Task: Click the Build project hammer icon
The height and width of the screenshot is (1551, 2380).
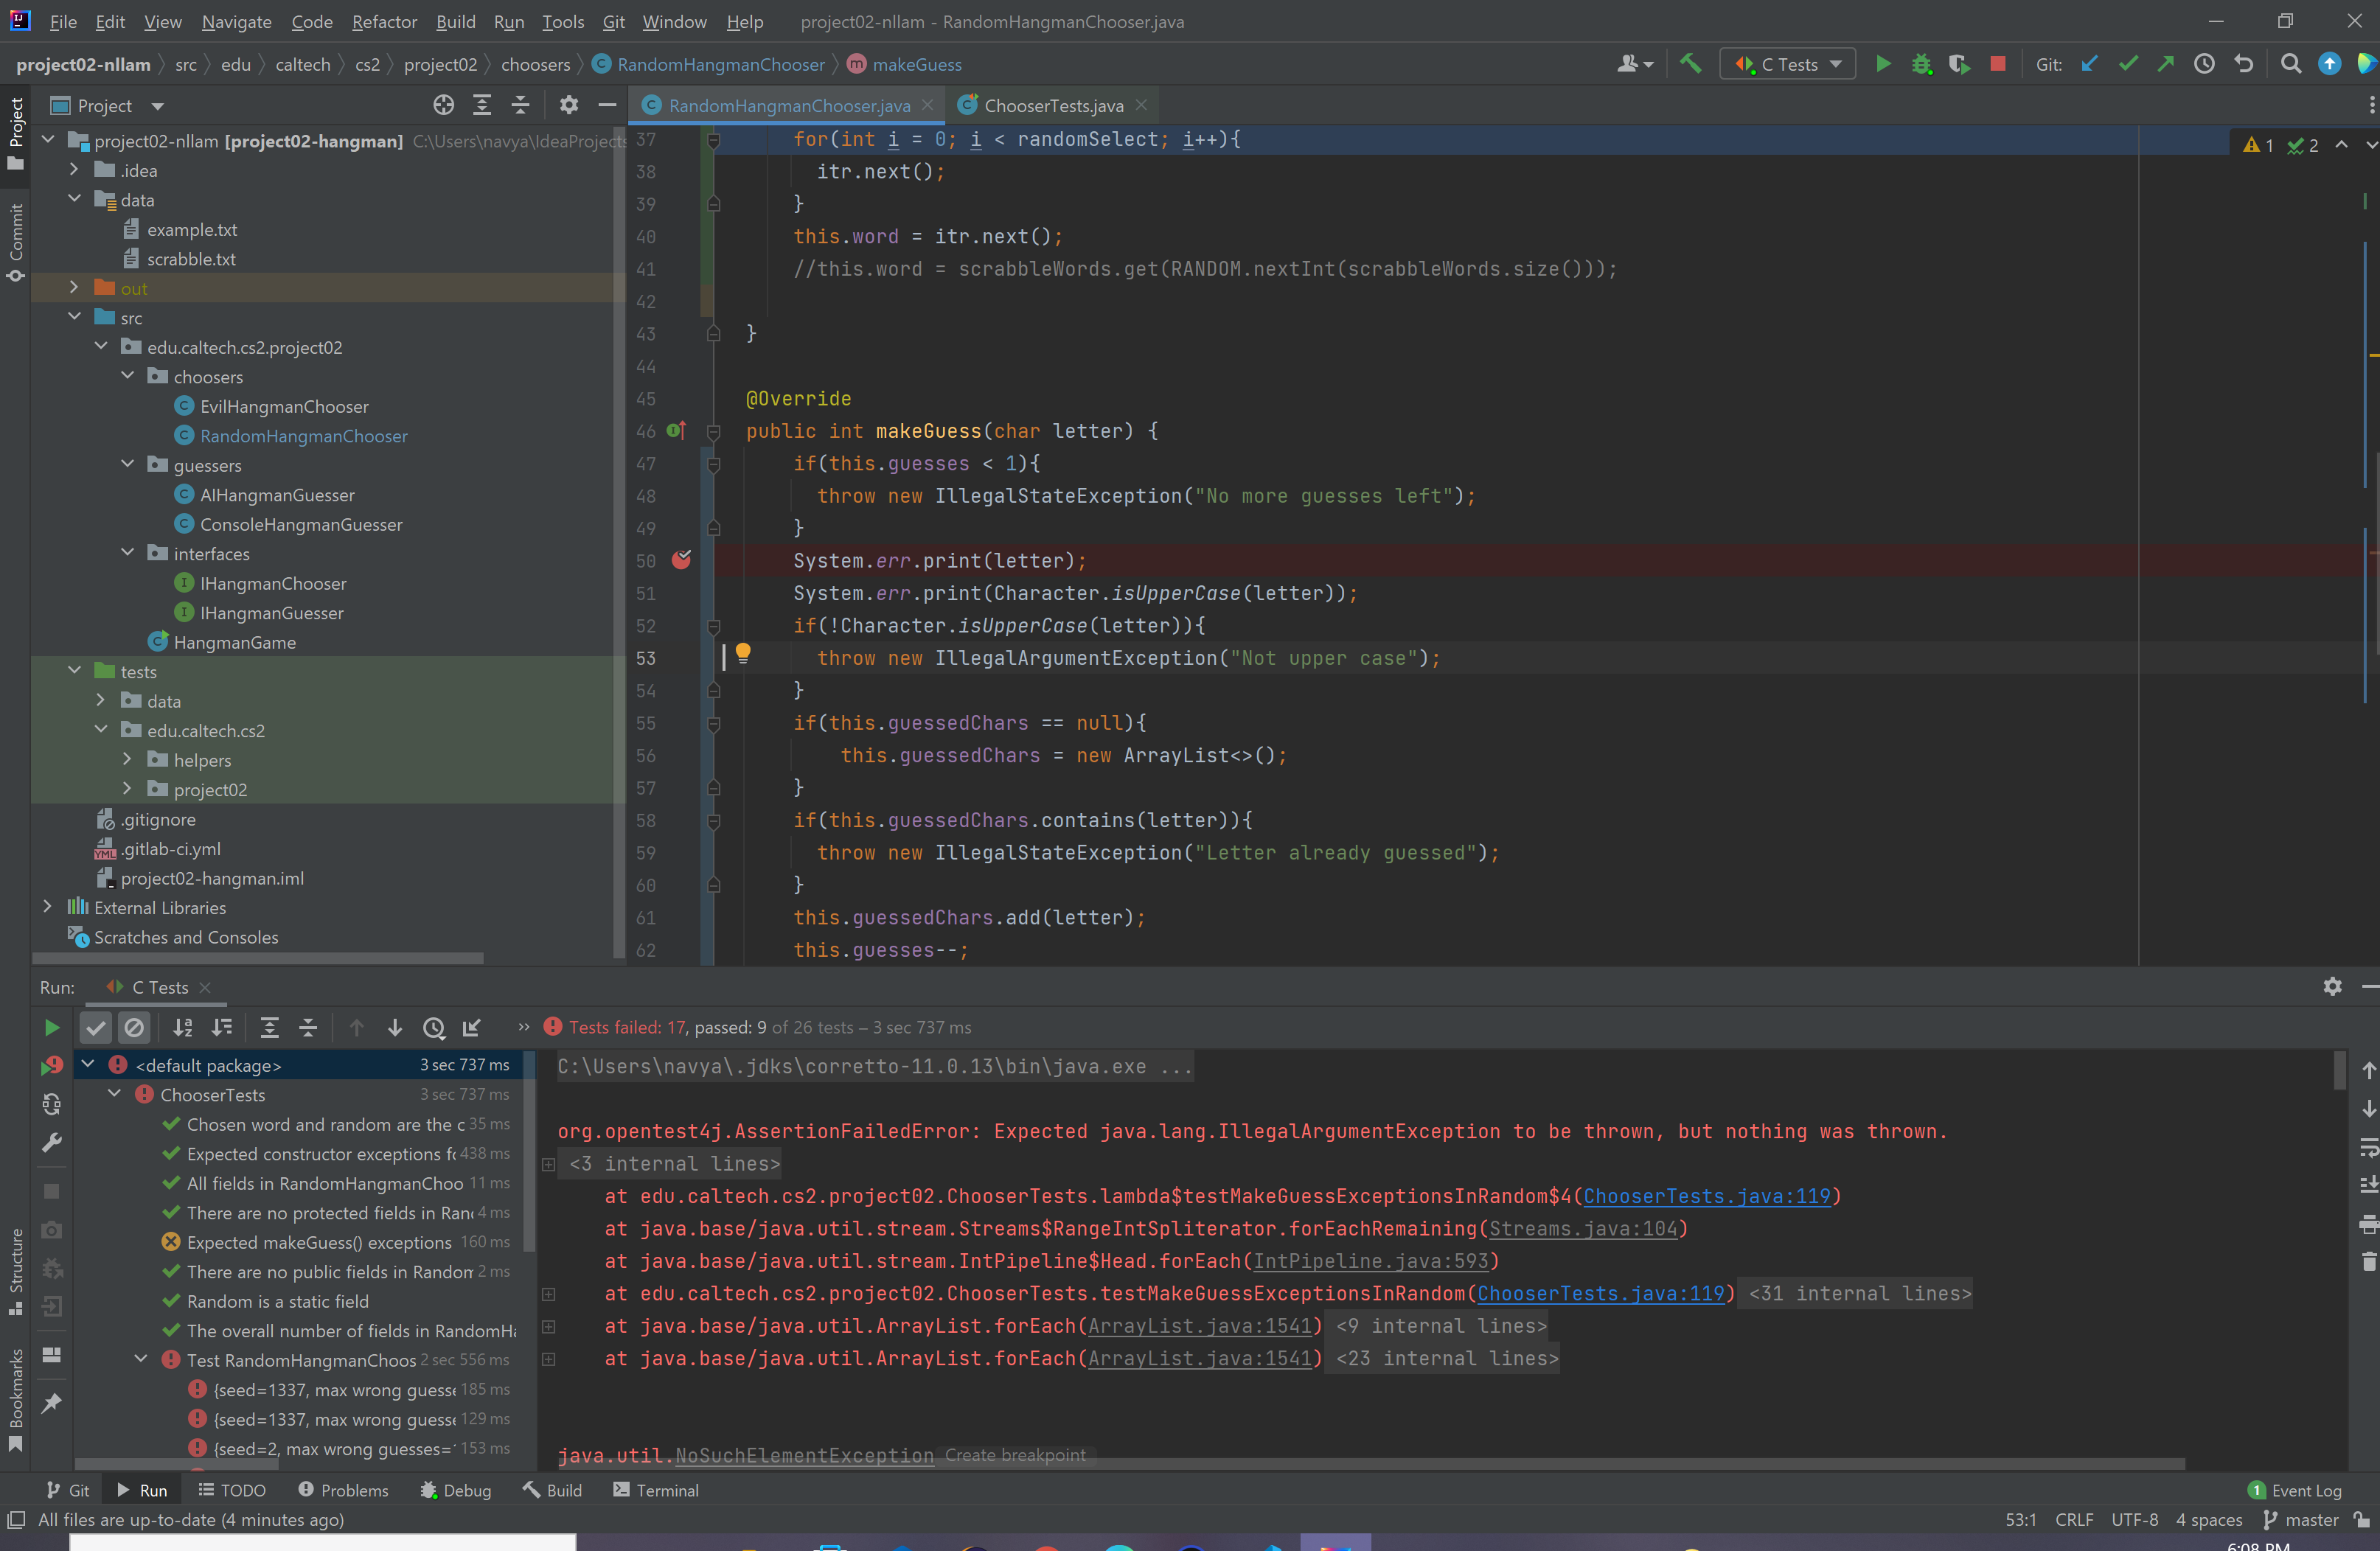Action: pos(1691,64)
